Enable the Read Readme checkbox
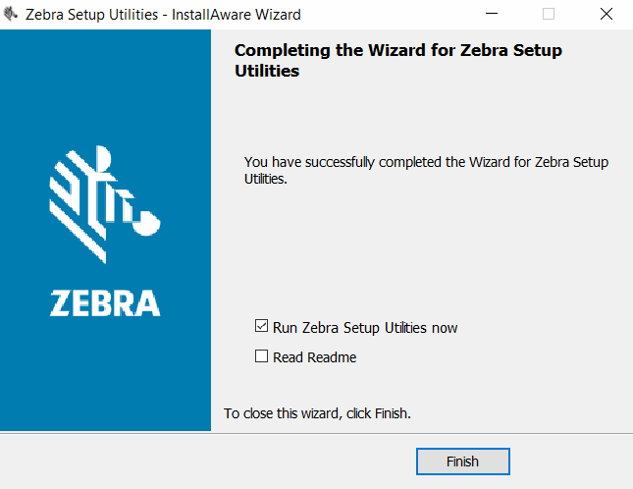 pyautogui.click(x=261, y=356)
